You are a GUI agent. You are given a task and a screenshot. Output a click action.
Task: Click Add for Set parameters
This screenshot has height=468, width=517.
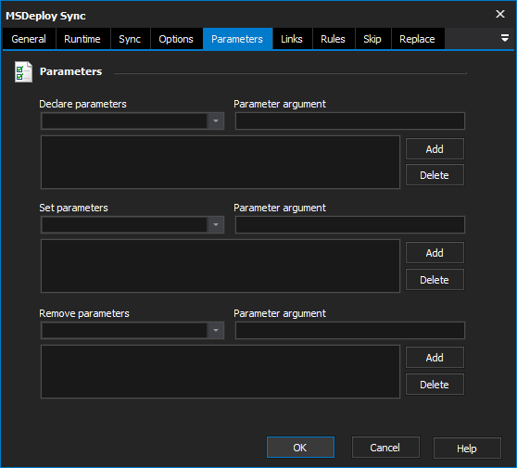435,253
